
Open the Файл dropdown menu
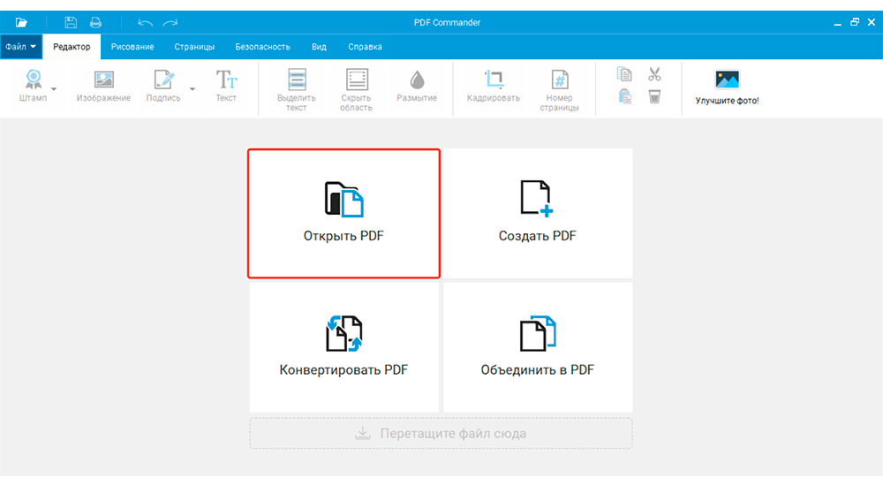[21, 47]
